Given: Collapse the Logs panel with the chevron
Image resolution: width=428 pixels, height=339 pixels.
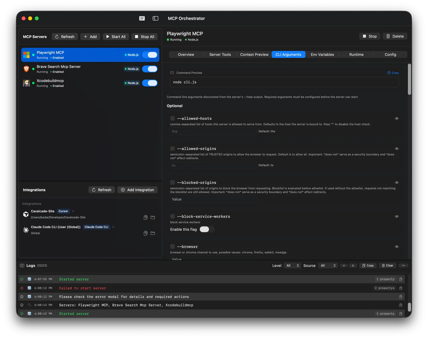Looking at the screenshot, I should click(x=403, y=265).
